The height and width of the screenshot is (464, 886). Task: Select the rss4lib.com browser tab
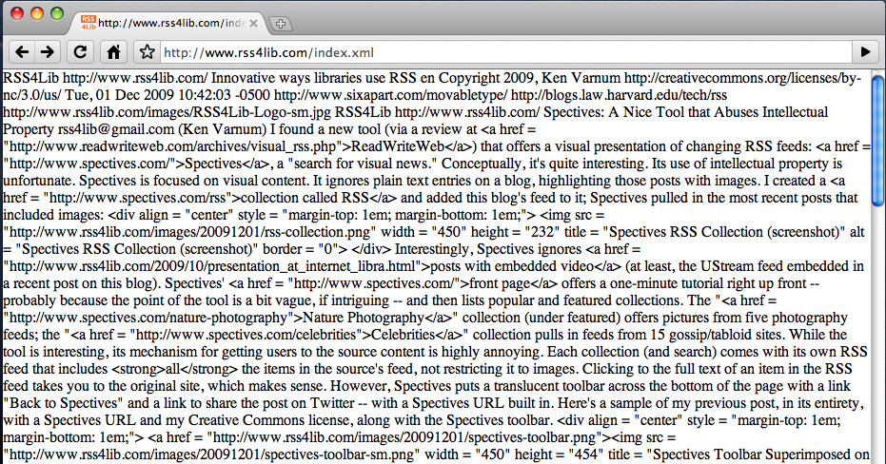169,23
